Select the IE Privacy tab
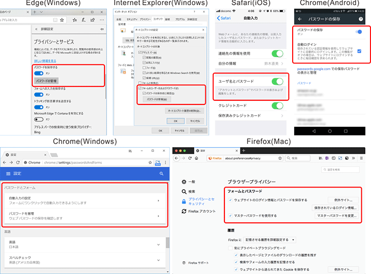 tap(145, 19)
